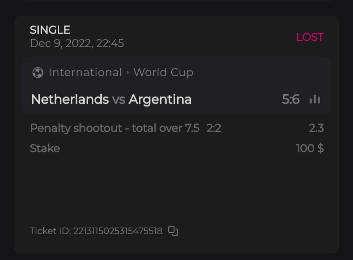Copy the ticket ID using copy icon

[x=173, y=231]
